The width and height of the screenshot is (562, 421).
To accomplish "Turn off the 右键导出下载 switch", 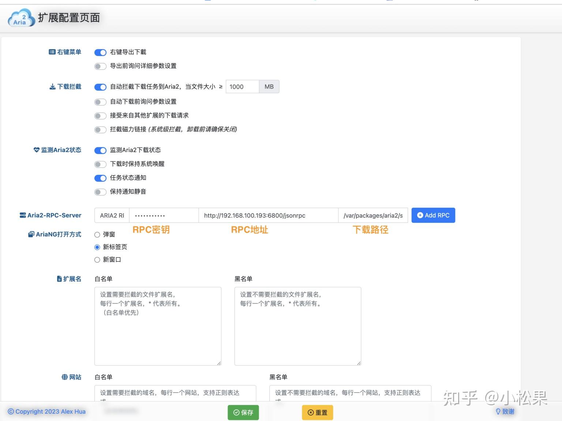I will (x=100, y=52).
